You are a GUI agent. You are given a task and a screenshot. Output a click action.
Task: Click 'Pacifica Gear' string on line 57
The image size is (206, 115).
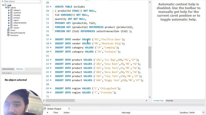(x=111, y=39)
